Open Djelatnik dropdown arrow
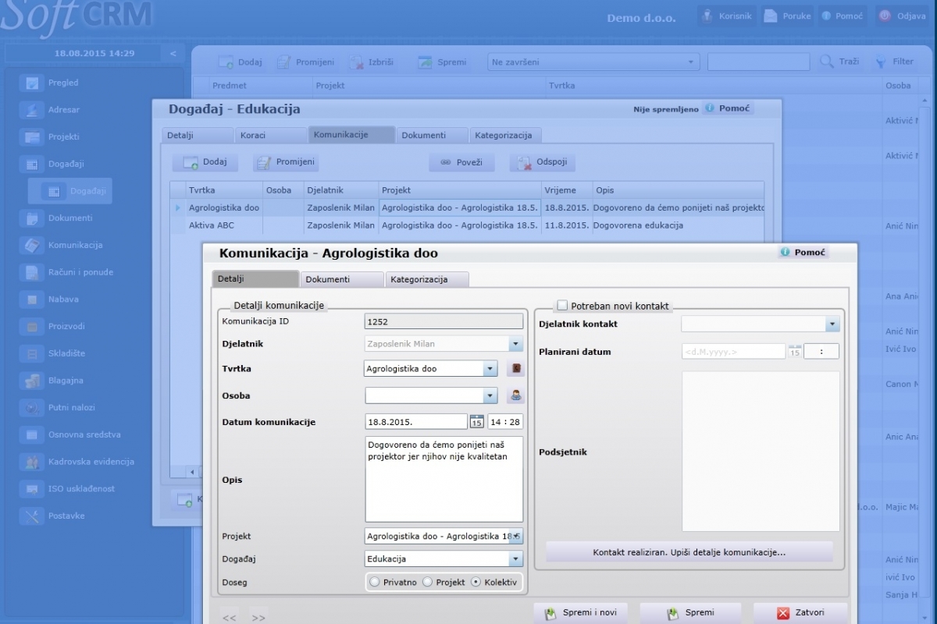Image resolution: width=937 pixels, height=624 pixels. [515, 344]
